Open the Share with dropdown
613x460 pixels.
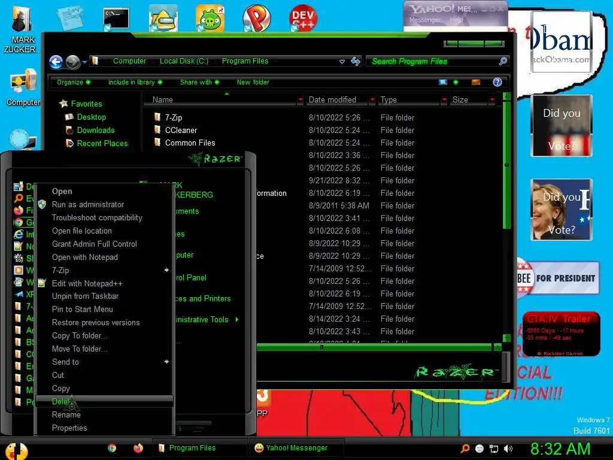[x=199, y=82]
